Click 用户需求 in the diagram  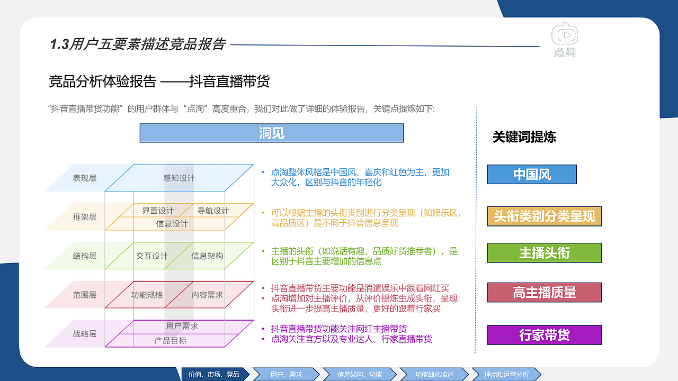pos(182,326)
